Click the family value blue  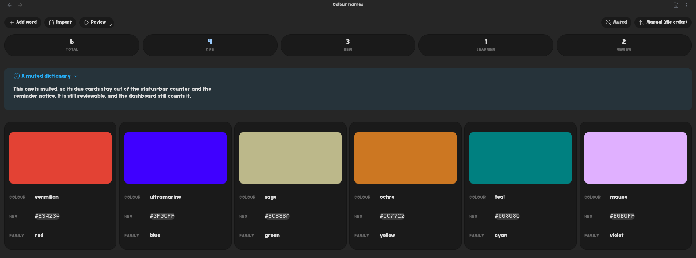(155, 235)
